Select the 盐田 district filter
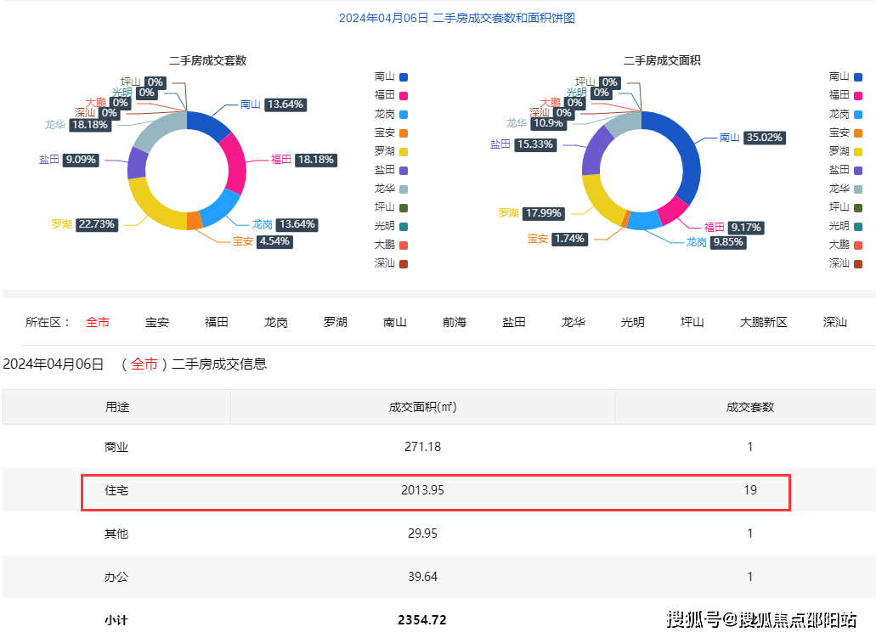The image size is (876, 638). click(514, 322)
